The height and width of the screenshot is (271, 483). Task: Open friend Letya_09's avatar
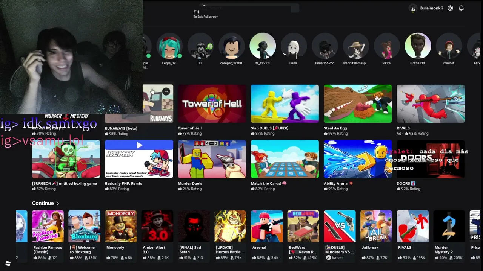click(x=169, y=46)
